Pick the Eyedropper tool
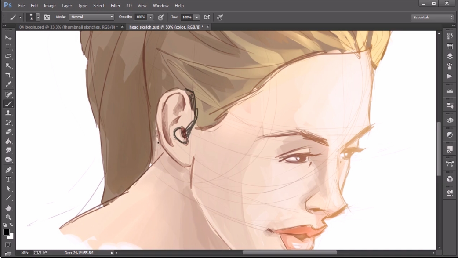This screenshot has width=458, height=258. click(8, 84)
